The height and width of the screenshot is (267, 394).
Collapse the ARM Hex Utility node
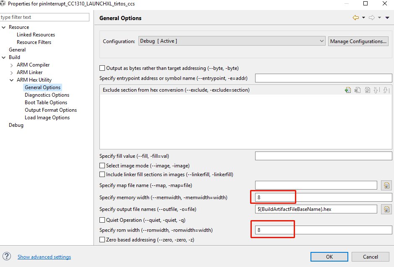tap(12, 80)
